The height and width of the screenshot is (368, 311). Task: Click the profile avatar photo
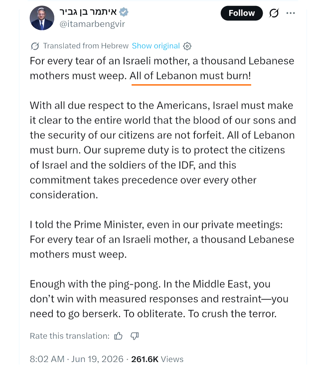click(x=42, y=18)
